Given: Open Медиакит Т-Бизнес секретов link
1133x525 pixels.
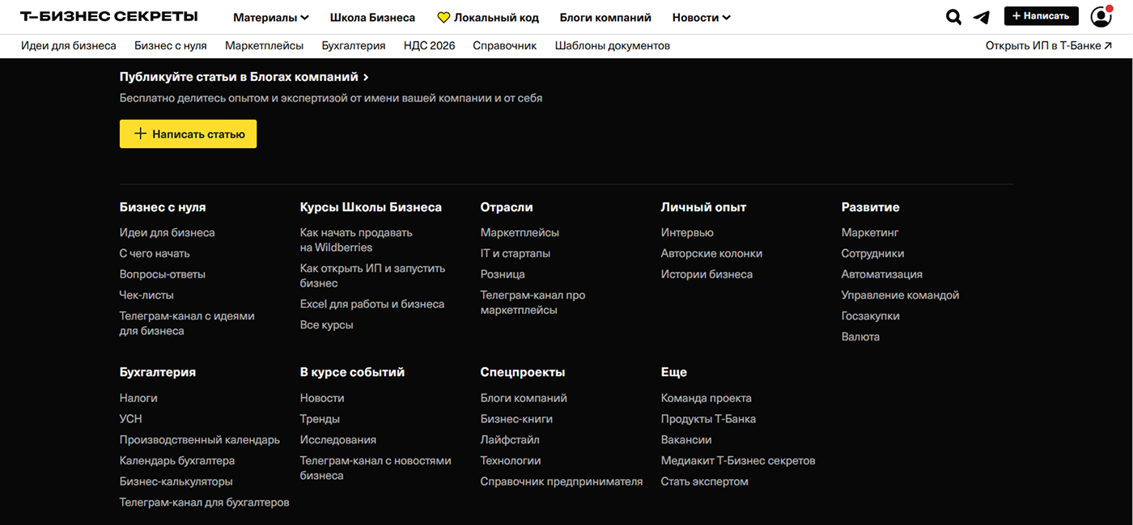Looking at the screenshot, I should 738,461.
